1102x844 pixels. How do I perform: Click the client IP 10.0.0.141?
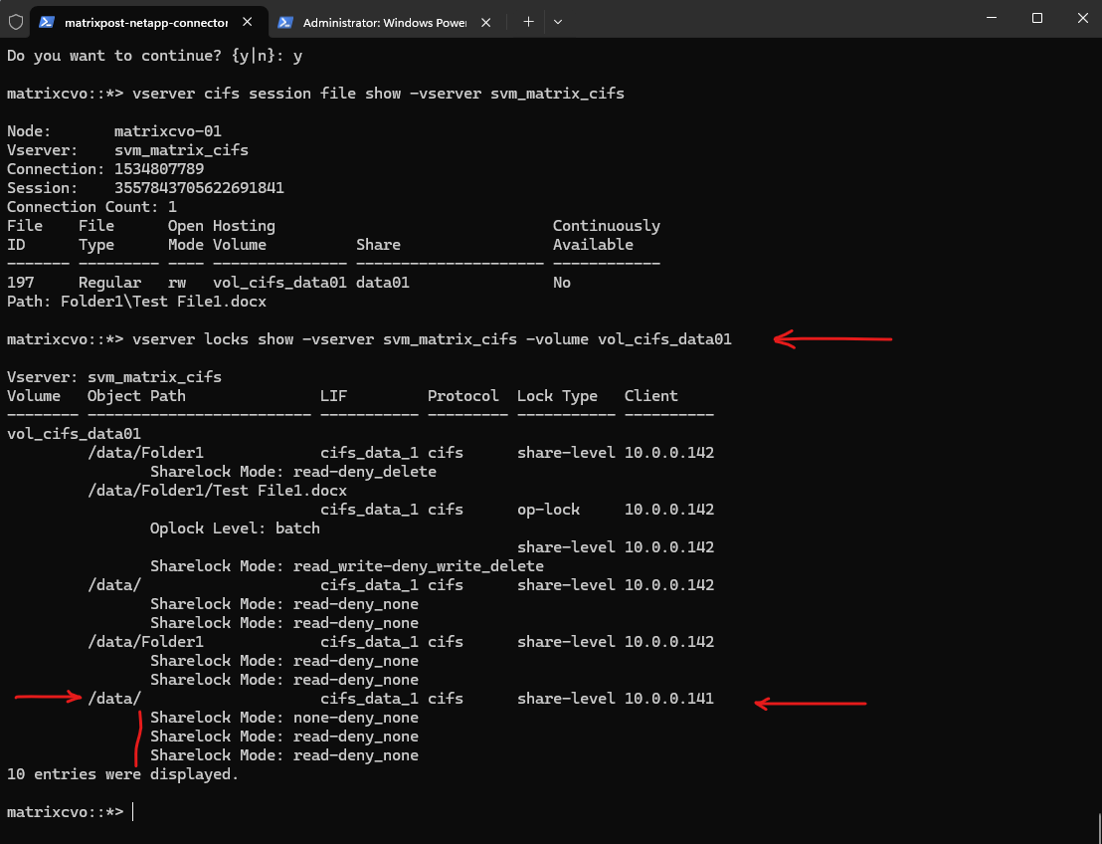pos(668,699)
